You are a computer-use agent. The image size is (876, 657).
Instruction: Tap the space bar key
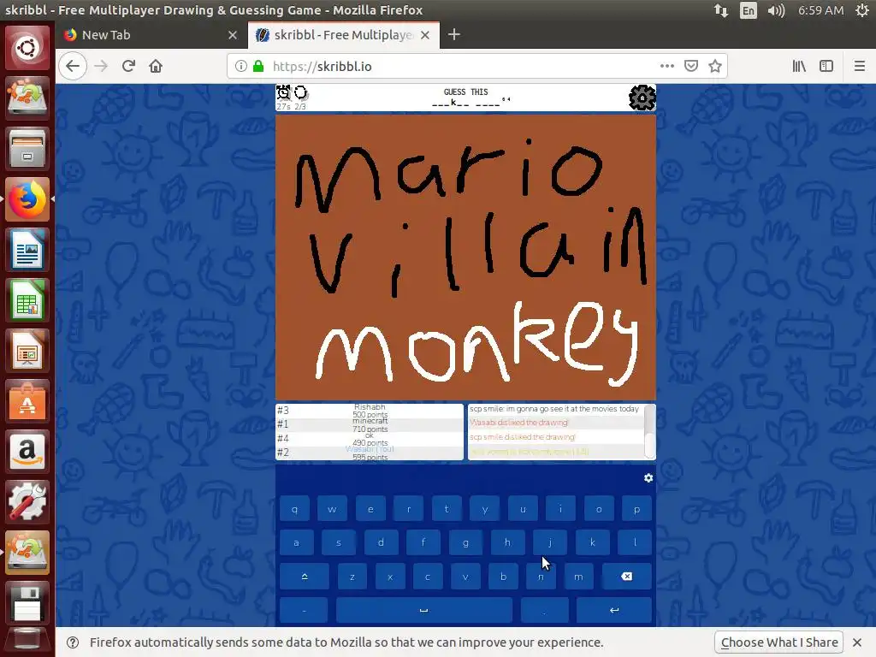tap(424, 609)
